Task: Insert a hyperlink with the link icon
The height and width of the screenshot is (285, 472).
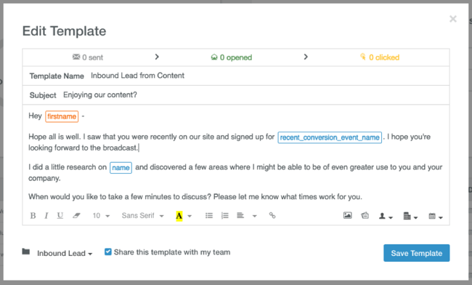Action: coord(272,215)
